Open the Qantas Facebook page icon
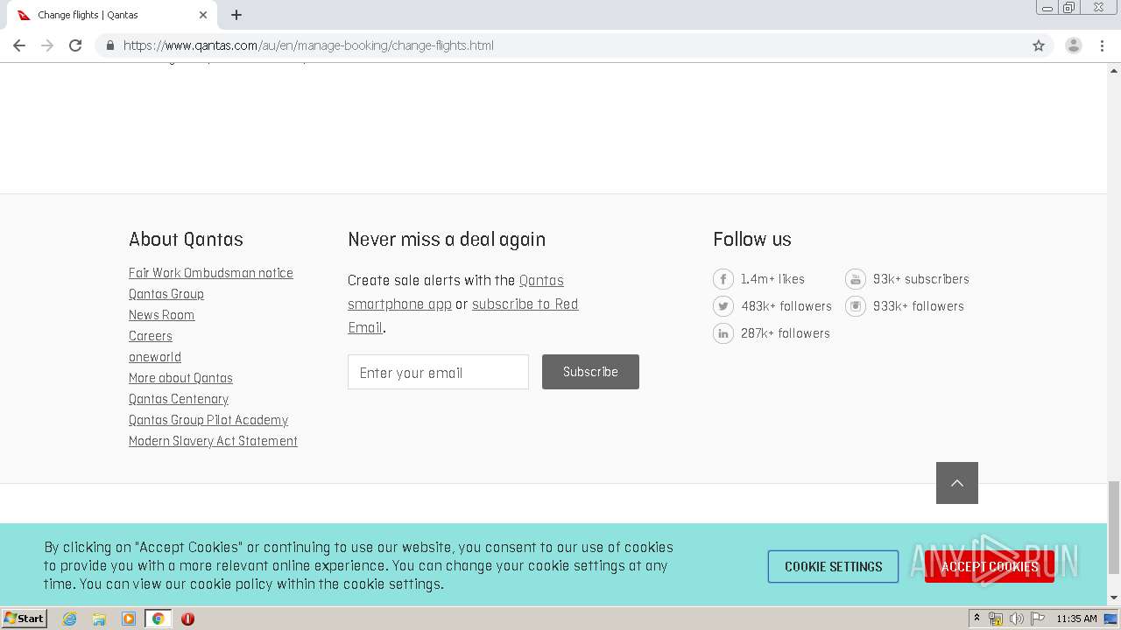 pos(723,279)
